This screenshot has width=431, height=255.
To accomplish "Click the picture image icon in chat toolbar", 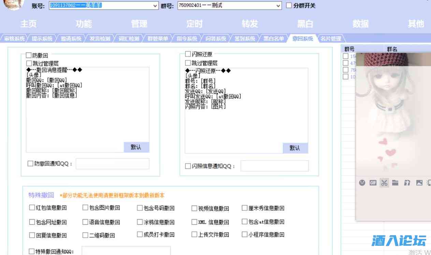I will tap(419, 183).
